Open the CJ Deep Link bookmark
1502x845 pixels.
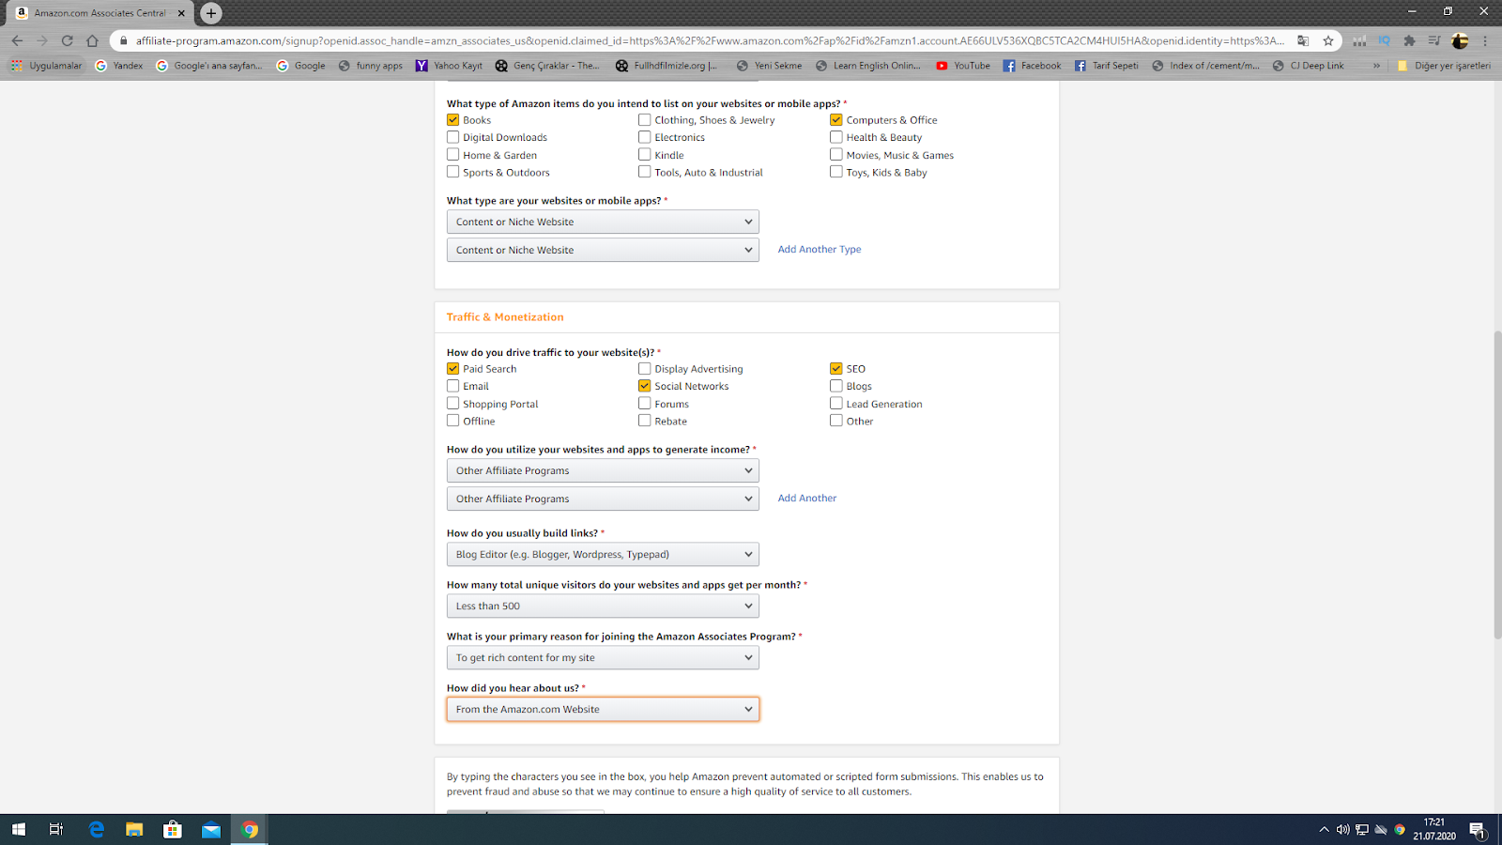click(x=1308, y=66)
